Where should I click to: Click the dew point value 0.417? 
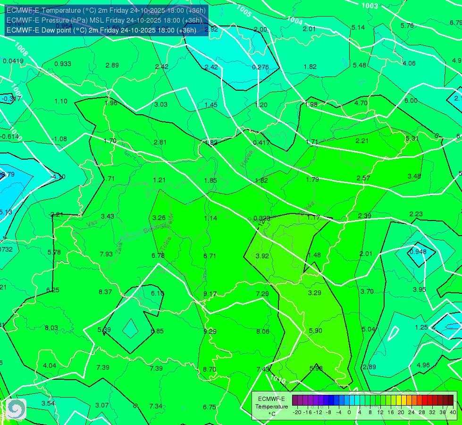pyautogui.click(x=261, y=143)
